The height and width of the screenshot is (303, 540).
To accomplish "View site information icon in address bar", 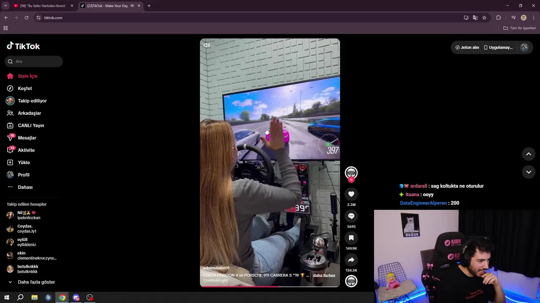I will click(38, 18).
